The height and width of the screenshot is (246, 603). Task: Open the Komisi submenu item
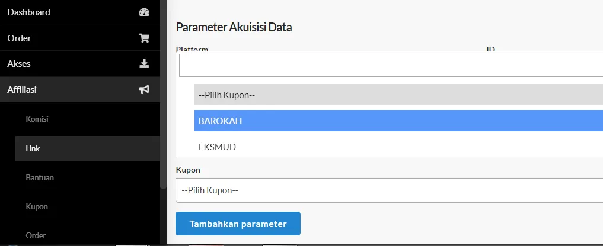37,119
